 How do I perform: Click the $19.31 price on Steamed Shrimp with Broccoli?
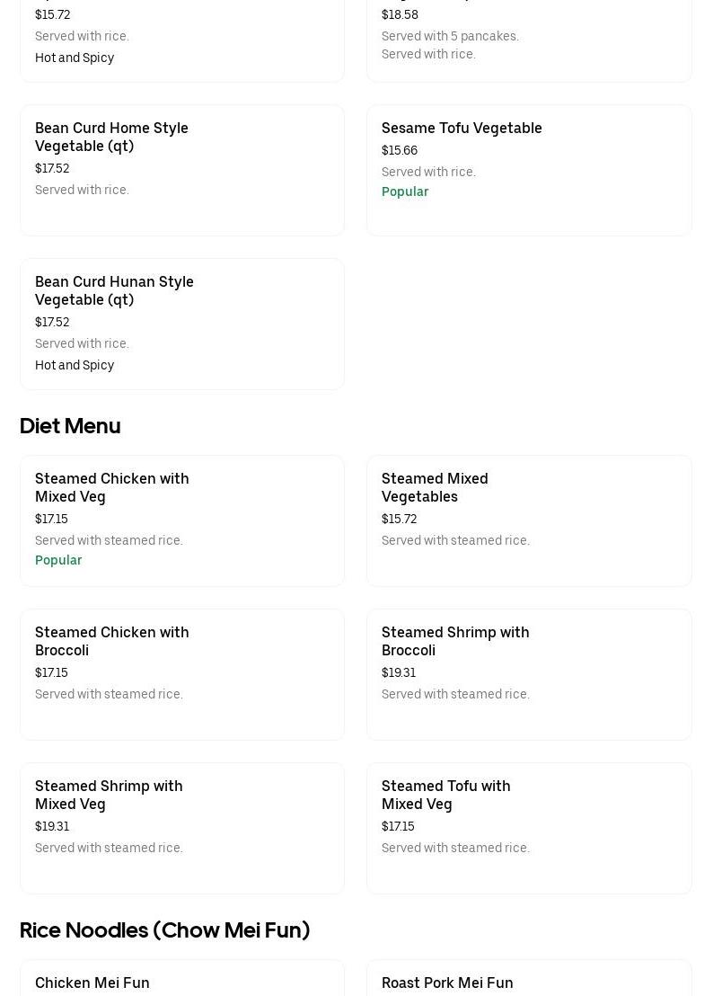tap(399, 672)
